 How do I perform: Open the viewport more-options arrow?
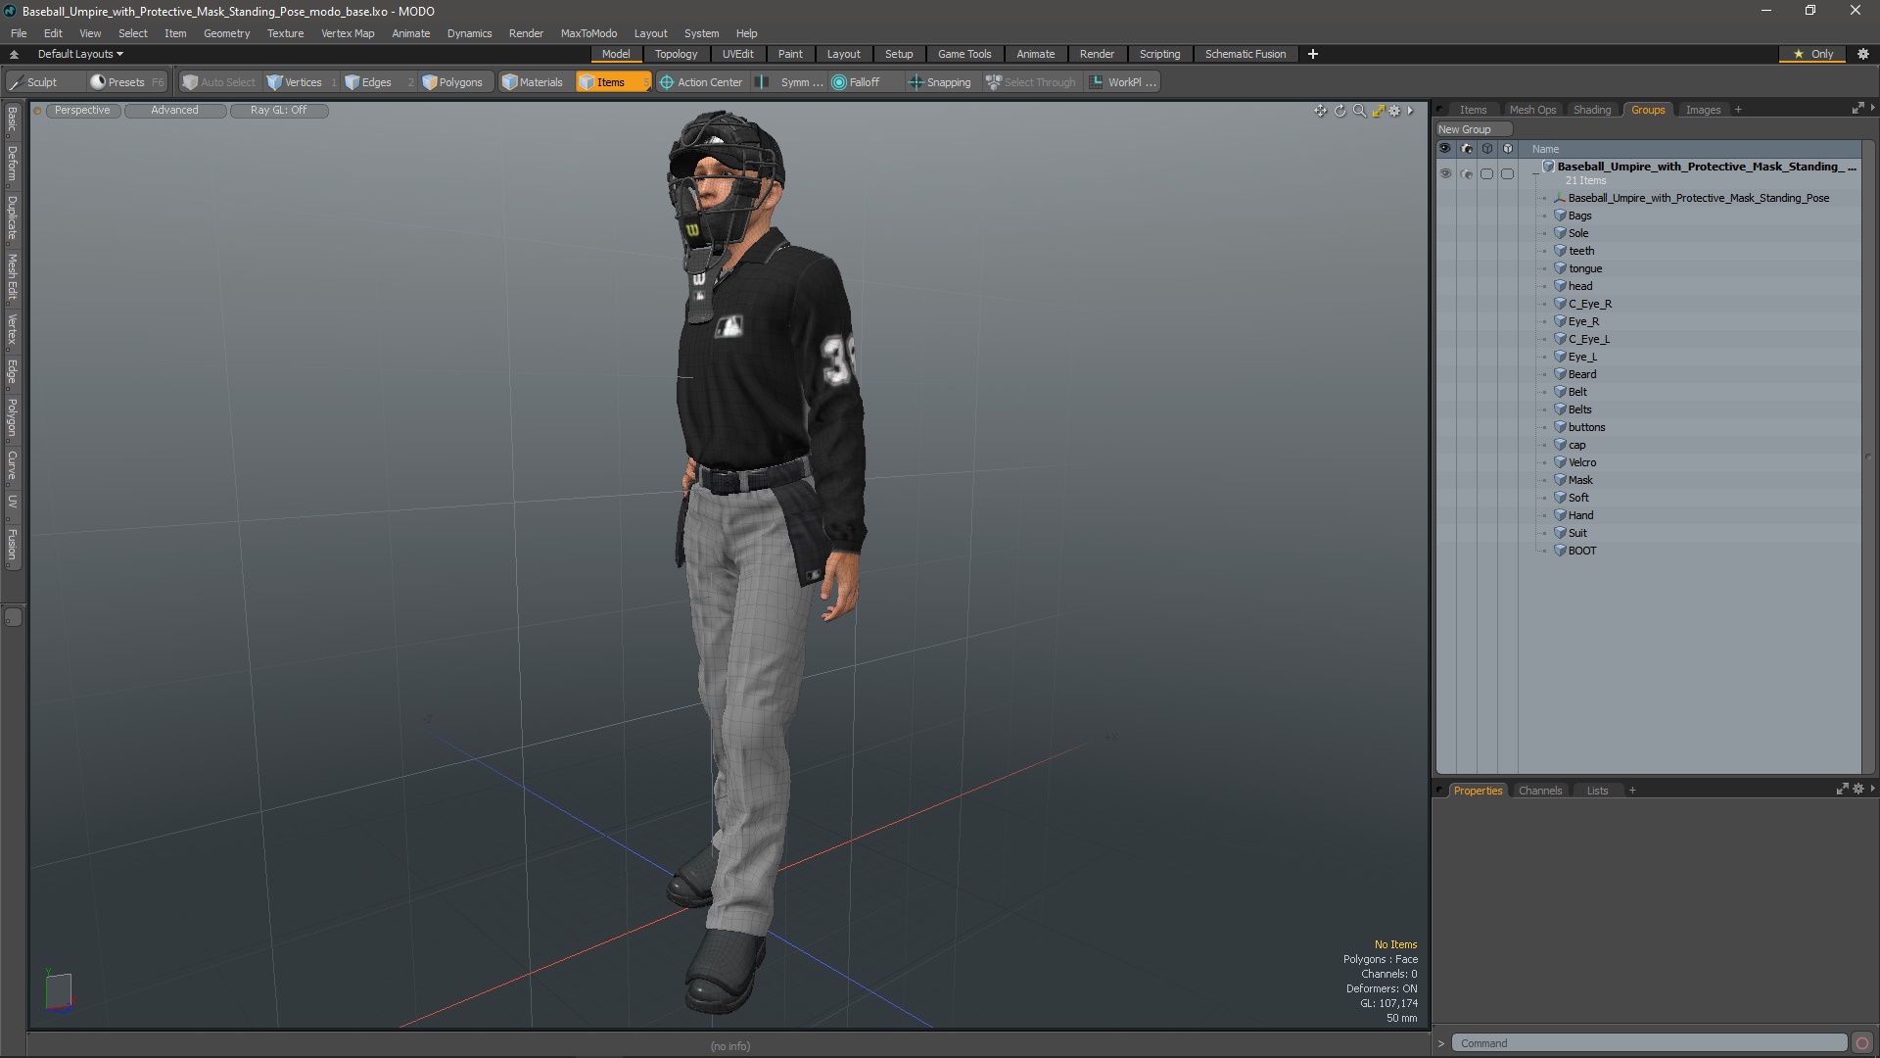pyautogui.click(x=1411, y=111)
